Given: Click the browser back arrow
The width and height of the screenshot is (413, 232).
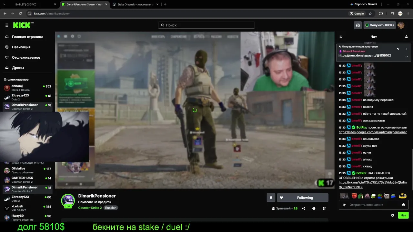Looking at the screenshot, I should pyautogui.click(x=5, y=14).
